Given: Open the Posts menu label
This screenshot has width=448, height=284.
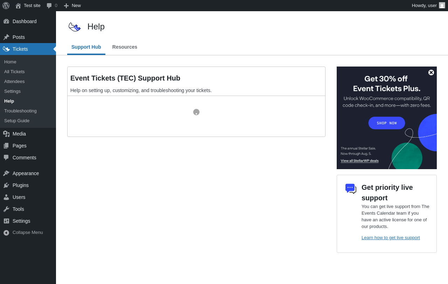Looking at the screenshot, I should click(19, 37).
